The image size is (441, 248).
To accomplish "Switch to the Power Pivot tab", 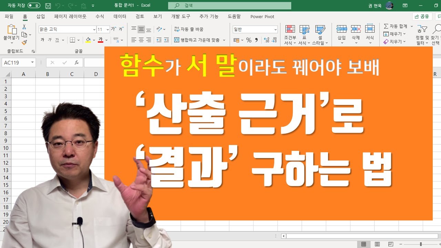I will click(262, 16).
